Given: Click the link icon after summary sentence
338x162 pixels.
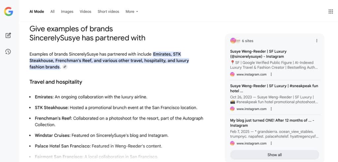Looking at the screenshot, I should point(65,67).
